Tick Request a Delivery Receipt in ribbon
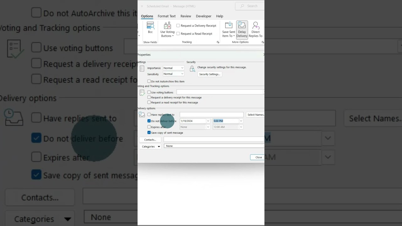This screenshot has width=402, height=226. tap(178, 26)
